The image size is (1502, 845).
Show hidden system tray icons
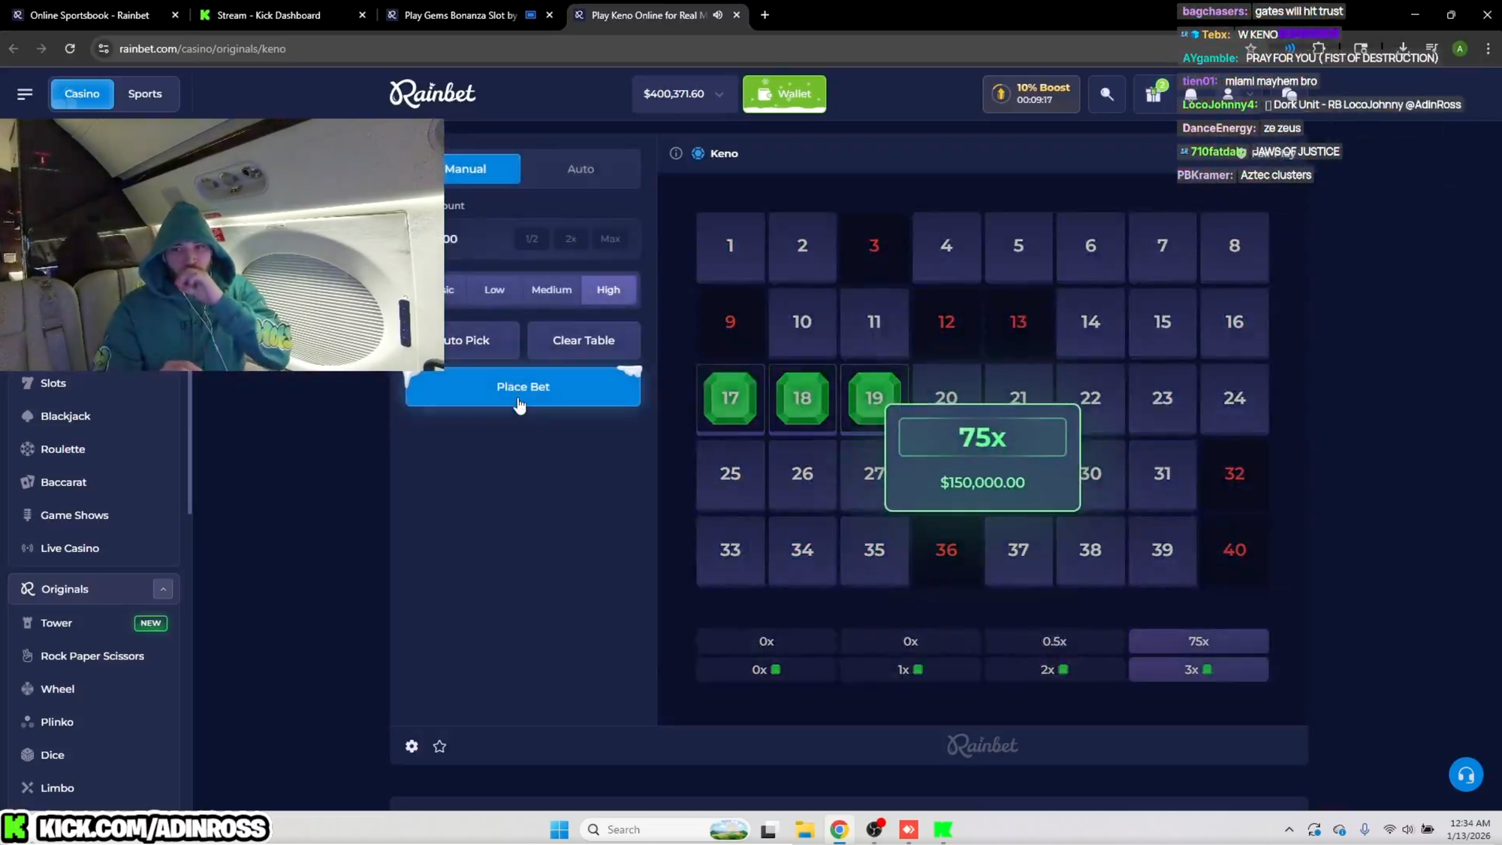1289,829
